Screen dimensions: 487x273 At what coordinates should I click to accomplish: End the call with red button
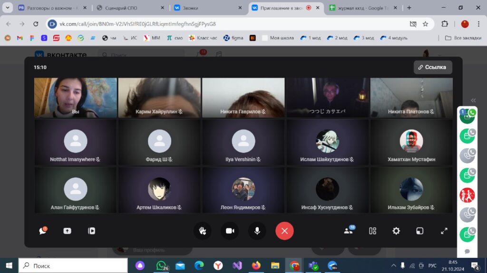coord(284,231)
